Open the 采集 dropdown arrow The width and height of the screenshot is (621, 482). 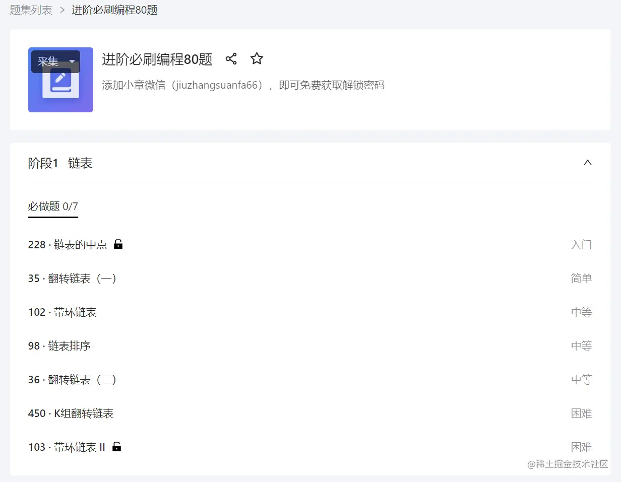[x=72, y=62]
